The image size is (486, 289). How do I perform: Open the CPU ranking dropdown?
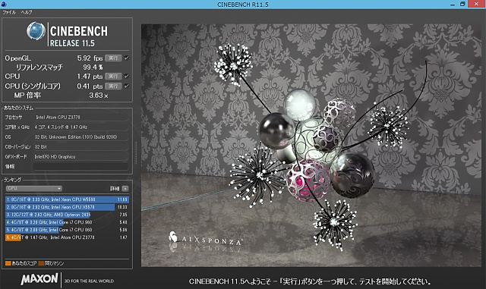34,188
